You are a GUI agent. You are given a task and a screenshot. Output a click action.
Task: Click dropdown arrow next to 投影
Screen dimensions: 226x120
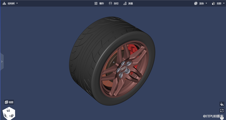224,3
